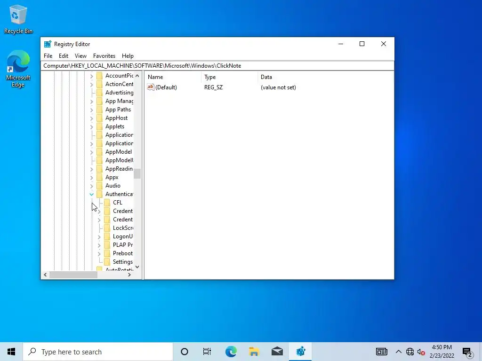This screenshot has height=361, width=482.
Task: Expand the AccountPic key
Action: (92, 76)
